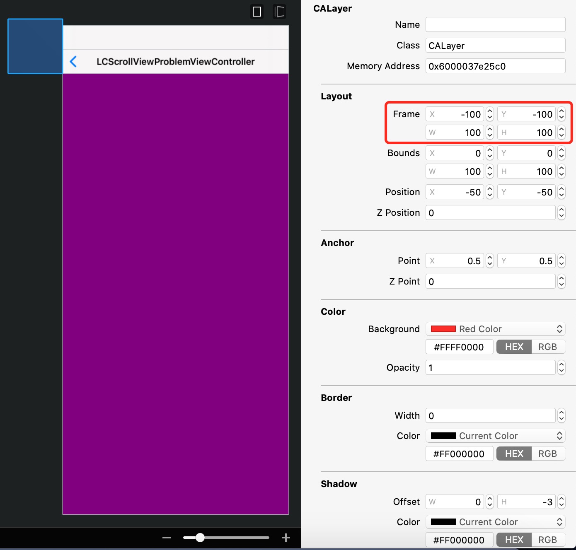Screen dimensions: 576x550
Task: Step the Z Point stepper
Action: (x=561, y=281)
